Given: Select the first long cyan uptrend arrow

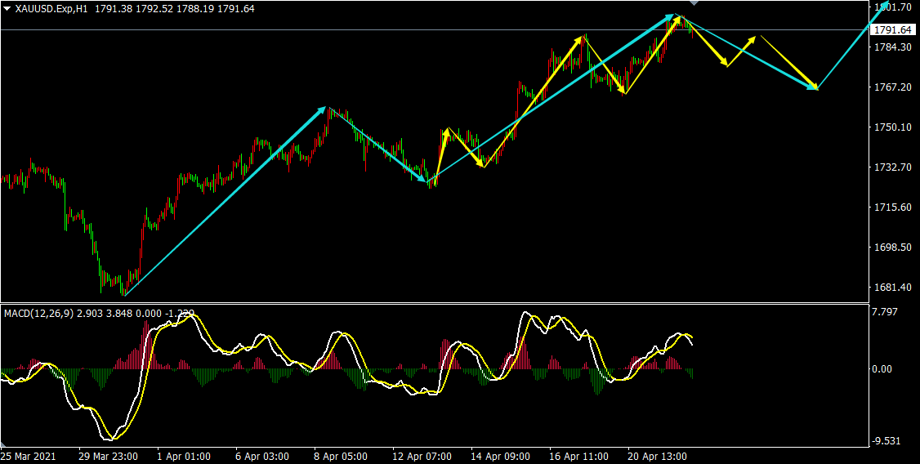Looking at the screenshot, I should [225, 201].
